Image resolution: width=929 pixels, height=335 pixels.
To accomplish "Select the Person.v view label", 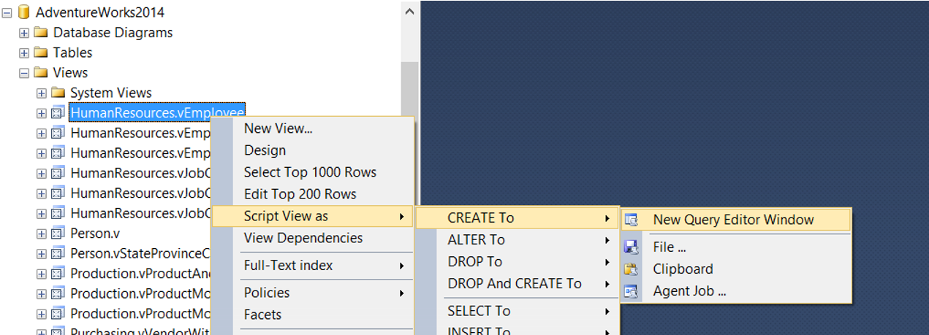I will [x=95, y=234].
